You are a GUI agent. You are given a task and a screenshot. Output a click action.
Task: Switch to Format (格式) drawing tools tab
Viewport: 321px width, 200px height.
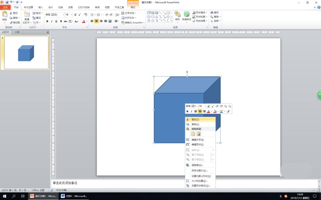click(133, 7)
